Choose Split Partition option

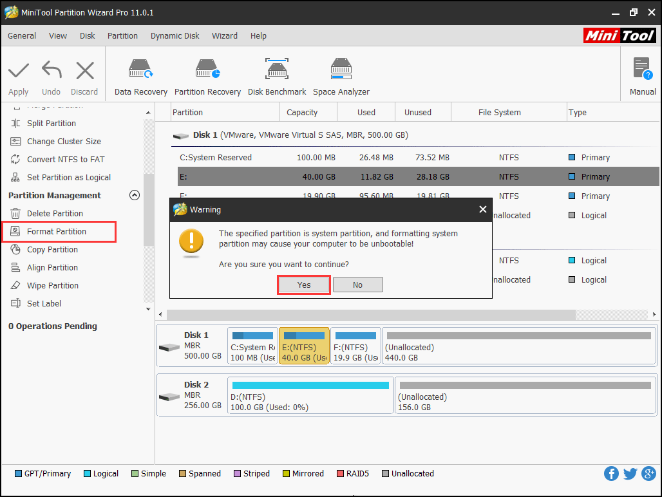coord(51,123)
